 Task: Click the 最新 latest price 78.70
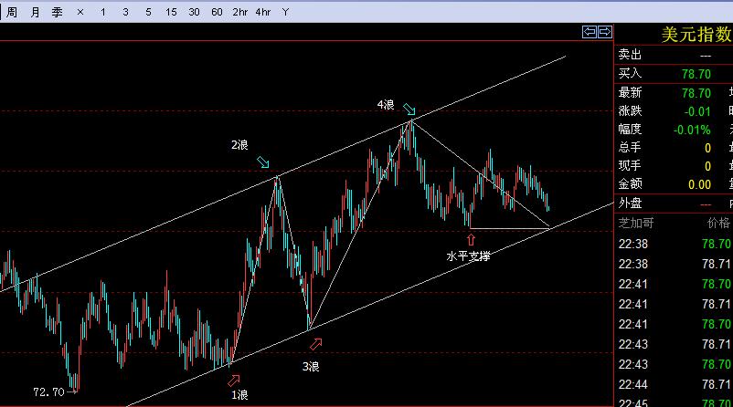[696, 93]
